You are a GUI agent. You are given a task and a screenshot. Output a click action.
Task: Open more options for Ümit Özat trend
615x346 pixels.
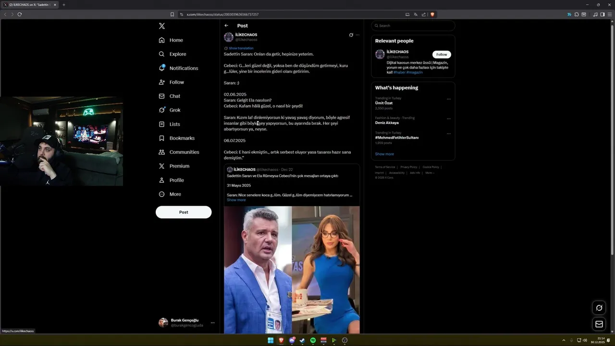coord(449,99)
